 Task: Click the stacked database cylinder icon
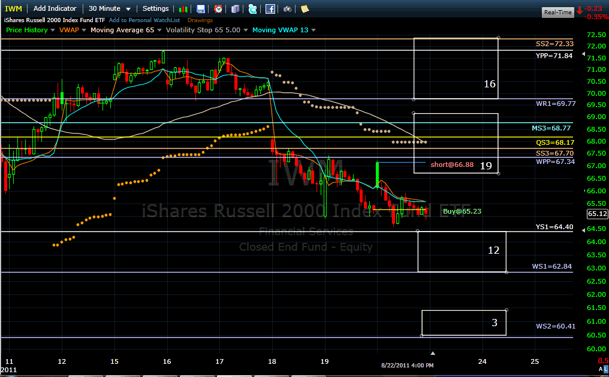point(236,9)
